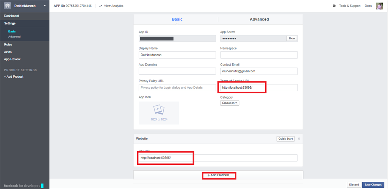
Task: Click the bug report icon
Action: pos(334,6)
